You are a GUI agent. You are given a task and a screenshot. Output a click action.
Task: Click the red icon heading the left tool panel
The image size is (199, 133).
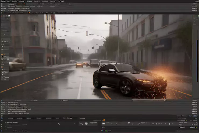click(x=2, y=16)
